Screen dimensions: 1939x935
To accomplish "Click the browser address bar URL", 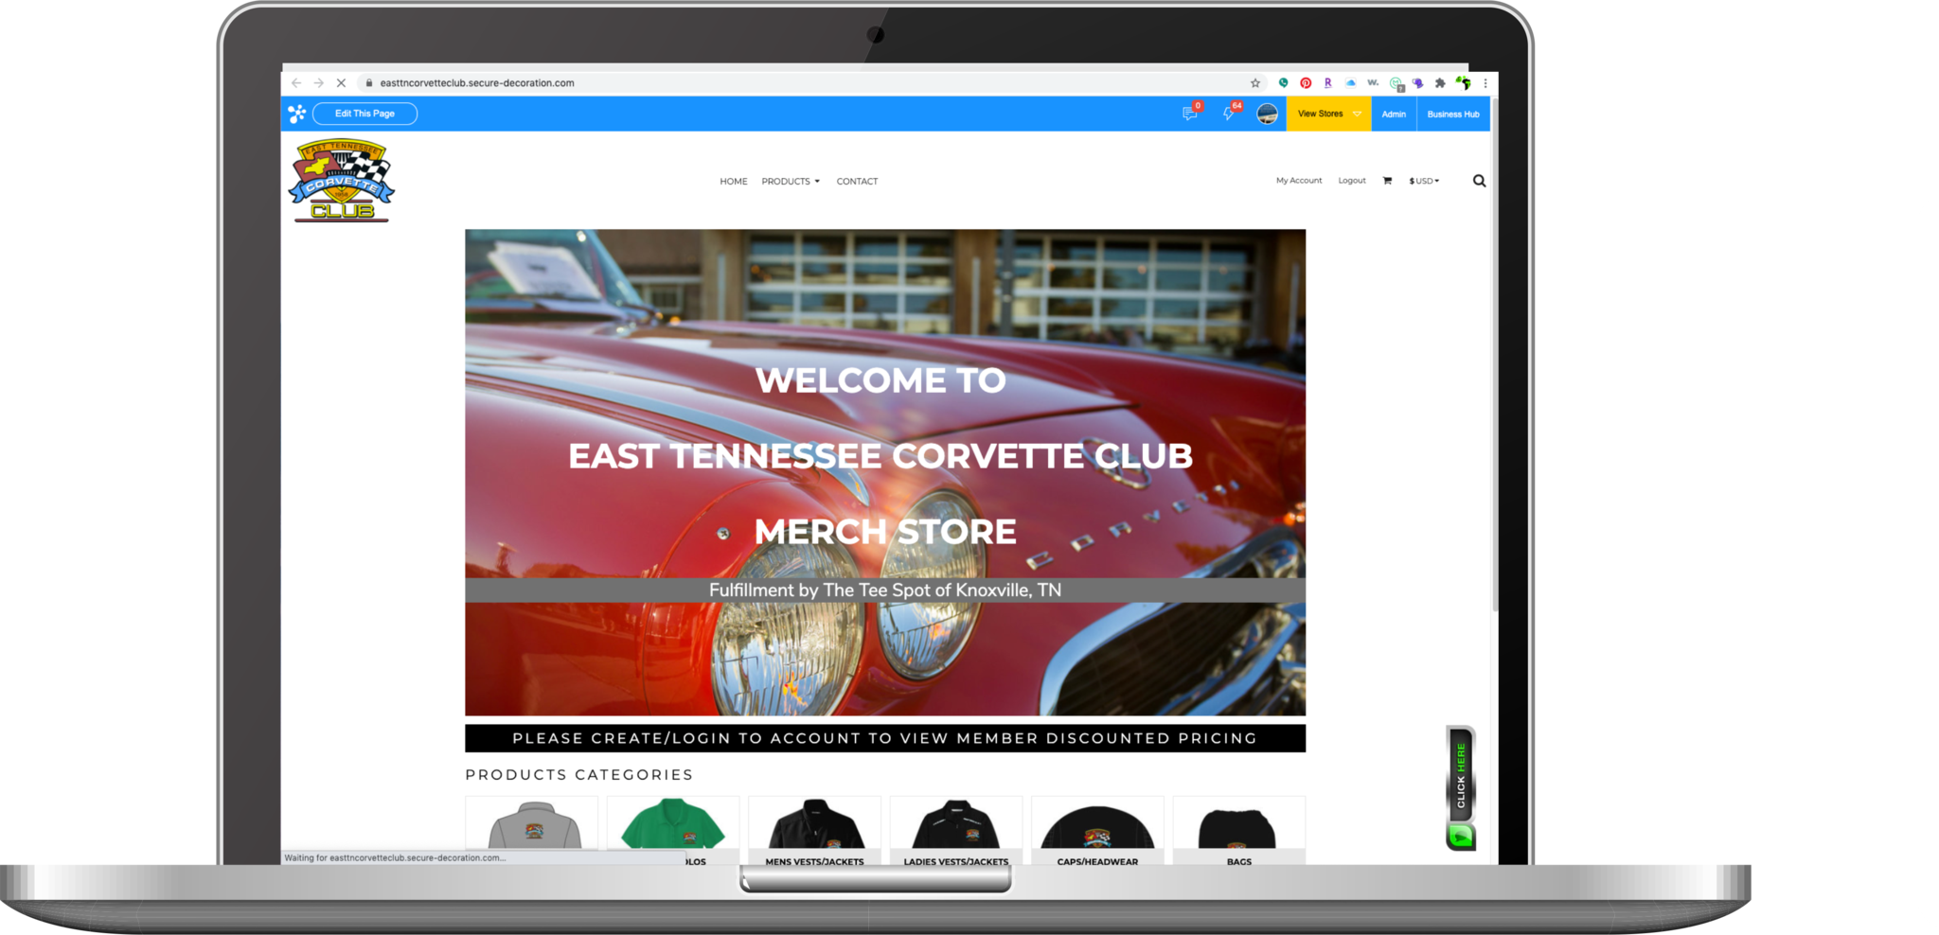I will pyautogui.click(x=477, y=83).
